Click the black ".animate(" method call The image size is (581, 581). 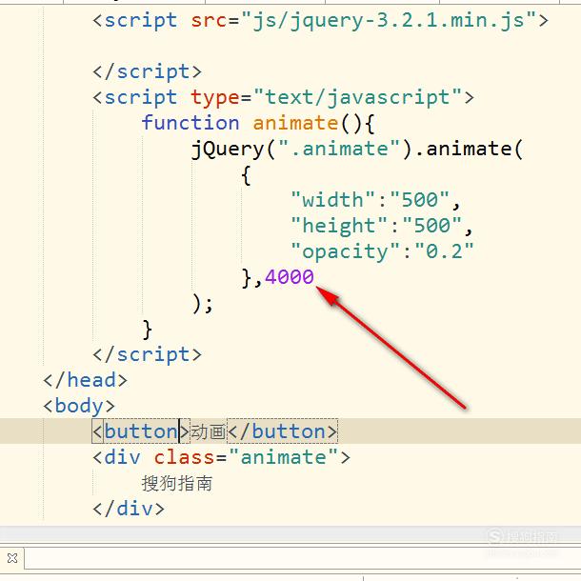pos(470,149)
